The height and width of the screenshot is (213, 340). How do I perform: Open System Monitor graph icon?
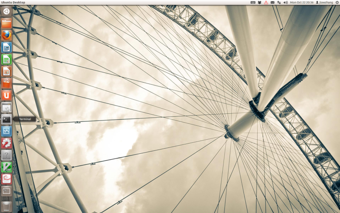(6, 131)
